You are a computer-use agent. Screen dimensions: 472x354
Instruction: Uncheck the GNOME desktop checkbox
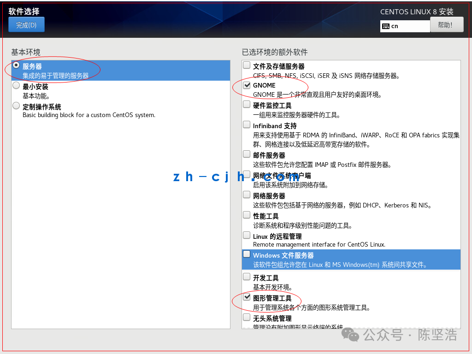(x=247, y=85)
